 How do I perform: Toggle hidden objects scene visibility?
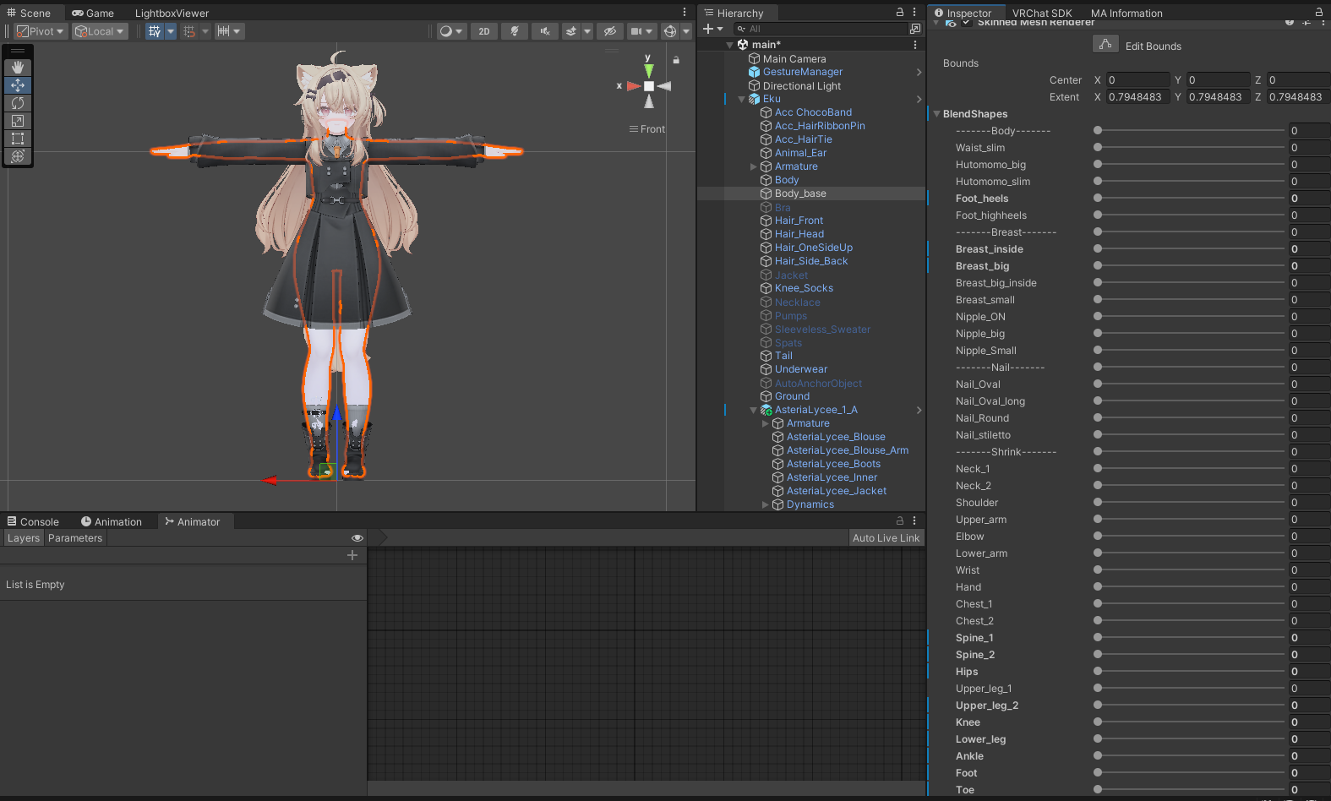(609, 31)
